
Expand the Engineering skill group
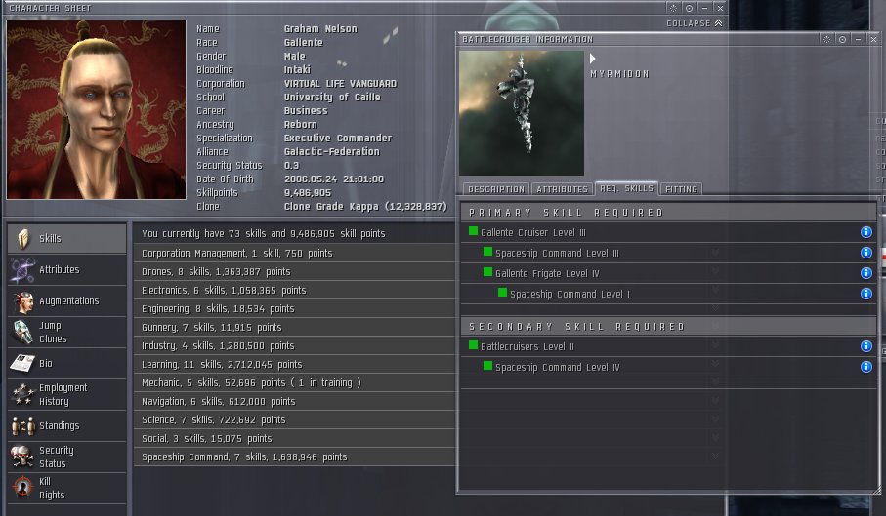click(294, 309)
